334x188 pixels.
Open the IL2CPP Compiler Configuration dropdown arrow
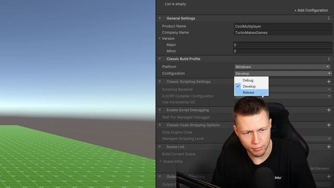click(329, 96)
